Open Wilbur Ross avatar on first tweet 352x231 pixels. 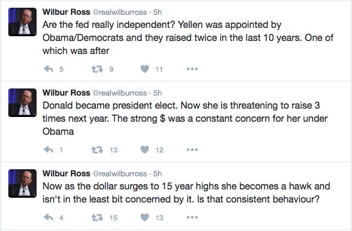pyautogui.click(x=23, y=22)
